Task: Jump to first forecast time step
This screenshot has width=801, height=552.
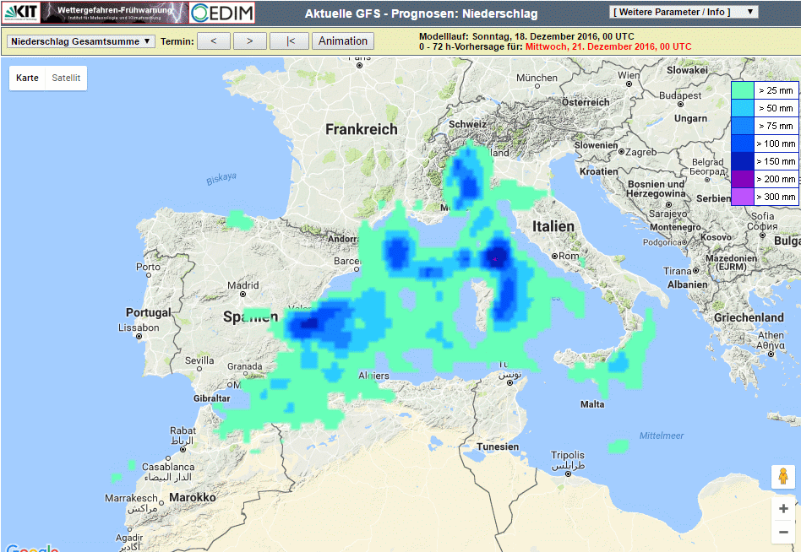Action: coord(289,41)
